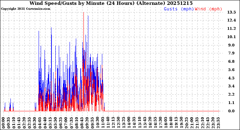Click the 15:10 time label
The height and width of the screenshot is (130, 240).
pyautogui.click(x=139, y=123)
